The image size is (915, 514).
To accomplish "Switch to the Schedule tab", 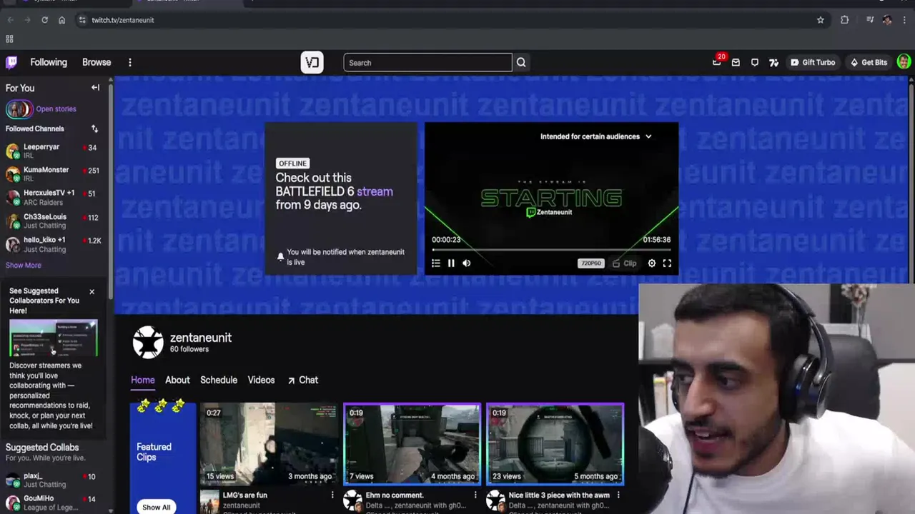I will [219, 380].
